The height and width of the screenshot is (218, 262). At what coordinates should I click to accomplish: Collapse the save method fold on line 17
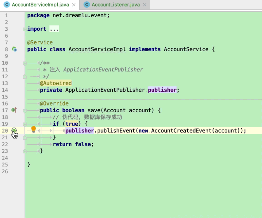[25, 111]
